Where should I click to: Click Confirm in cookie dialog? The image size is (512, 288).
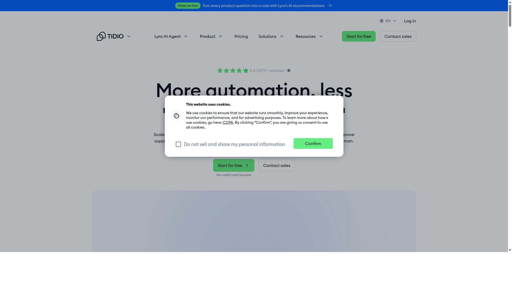[x=313, y=143]
